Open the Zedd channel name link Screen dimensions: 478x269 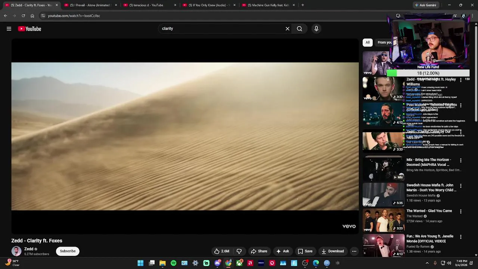(x=29, y=249)
